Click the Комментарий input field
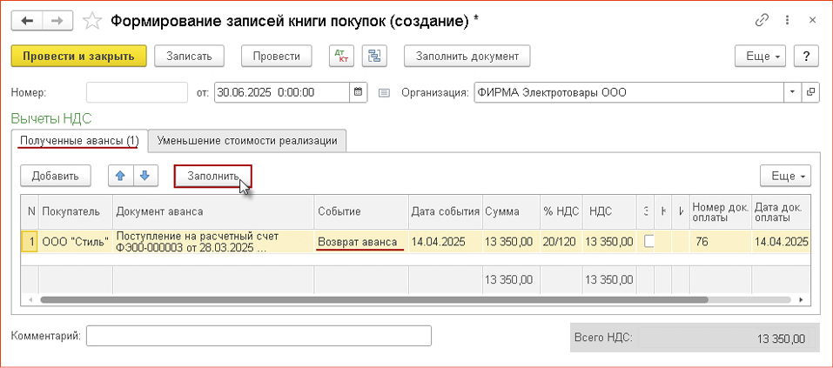Viewport: 833px width, 368px height. tap(259, 336)
